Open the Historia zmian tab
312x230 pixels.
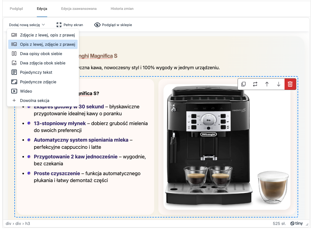click(122, 9)
